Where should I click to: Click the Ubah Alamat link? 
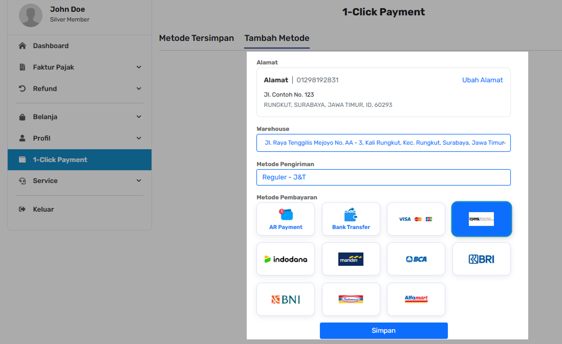point(483,80)
